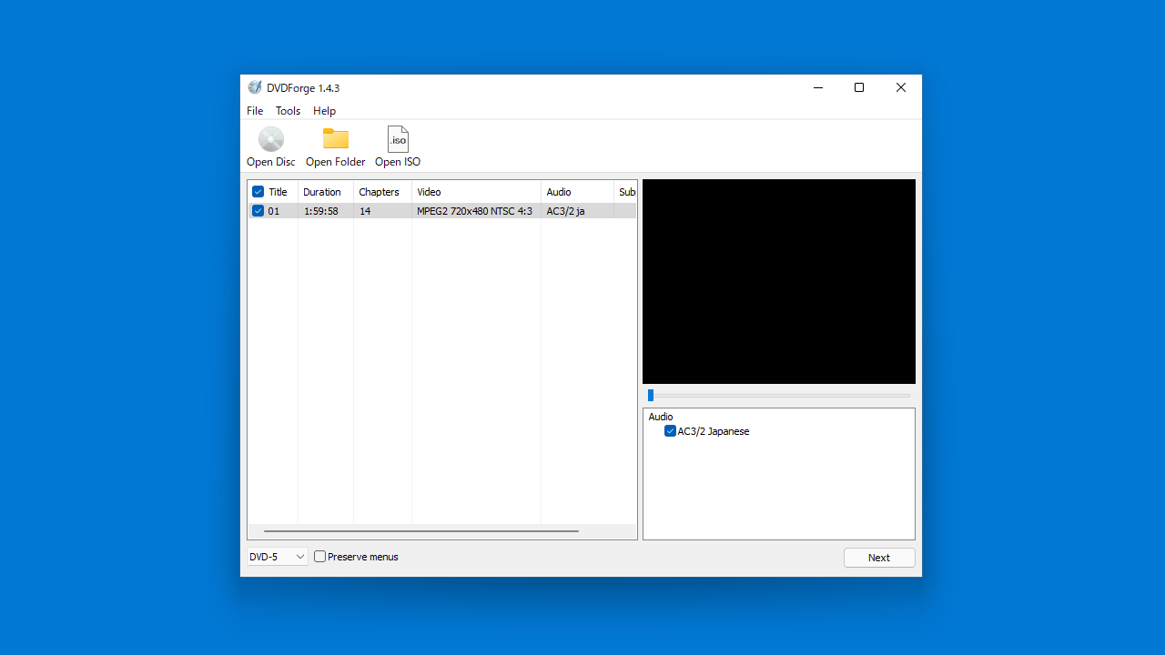Uncheck the title 01 row checkbox
This screenshot has height=655, width=1165.
click(x=258, y=211)
